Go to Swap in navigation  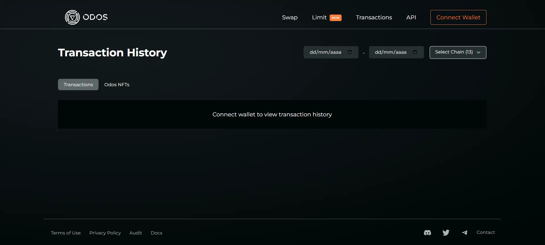tap(290, 17)
